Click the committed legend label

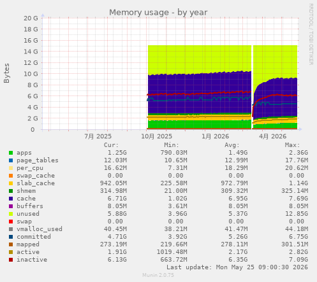(x=34, y=237)
